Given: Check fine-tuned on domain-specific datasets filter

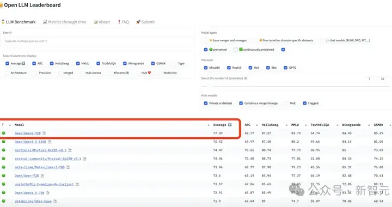Looking at the screenshot, I should [x=255, y=40].
